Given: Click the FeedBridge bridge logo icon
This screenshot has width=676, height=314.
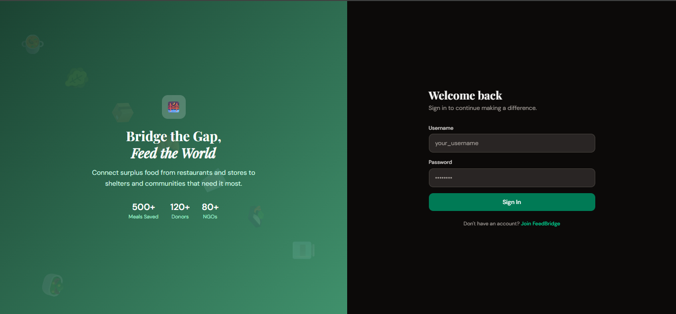Looking at the screenshot, I should coord(174,107).
